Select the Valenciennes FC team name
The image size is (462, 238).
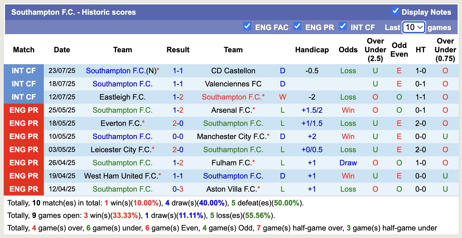(233, 84)
